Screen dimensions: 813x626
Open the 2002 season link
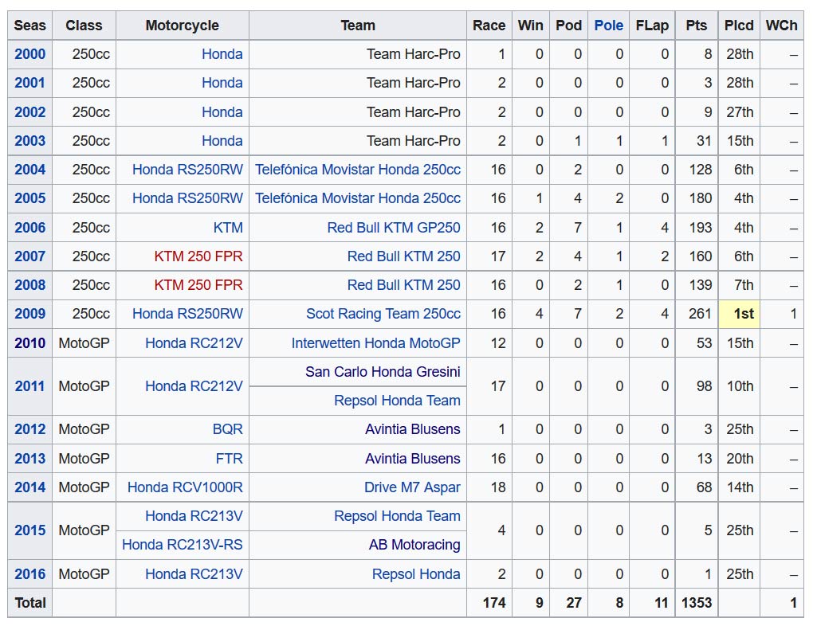tap(30, 112)
